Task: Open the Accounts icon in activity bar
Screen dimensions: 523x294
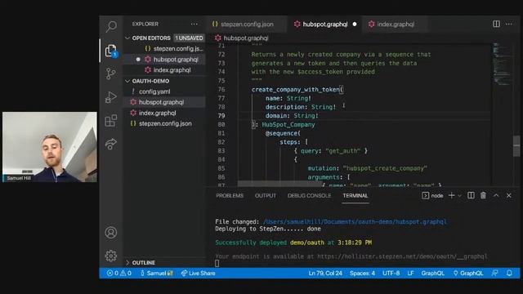Action: click(x=111, y=232)
